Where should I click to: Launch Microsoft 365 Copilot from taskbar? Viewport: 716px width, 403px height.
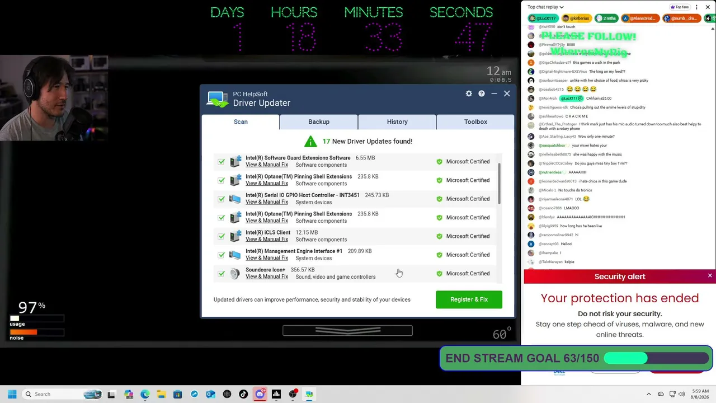pos(129,394)
